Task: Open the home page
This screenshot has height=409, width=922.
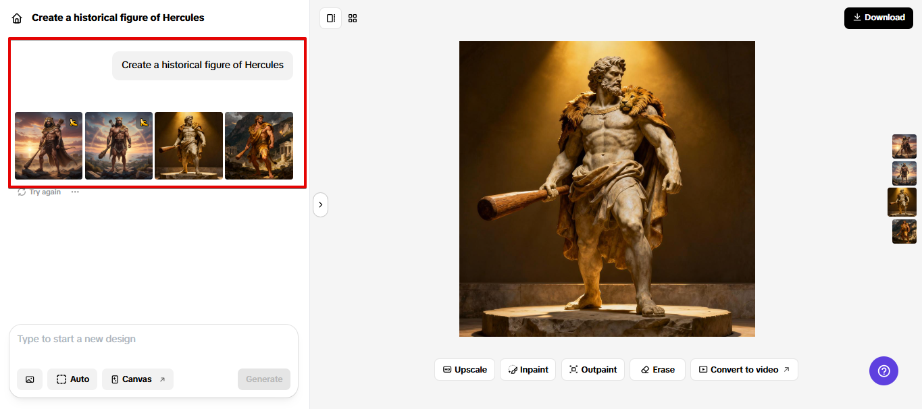Action: tap(16, 18)
